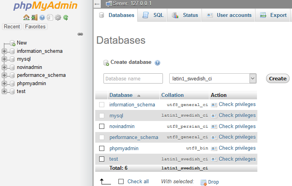Image resolution: width=292 pixels, height=186 pixels.
Task: Click the Drop icon beside With selected
Action: (x=203, y=182)
